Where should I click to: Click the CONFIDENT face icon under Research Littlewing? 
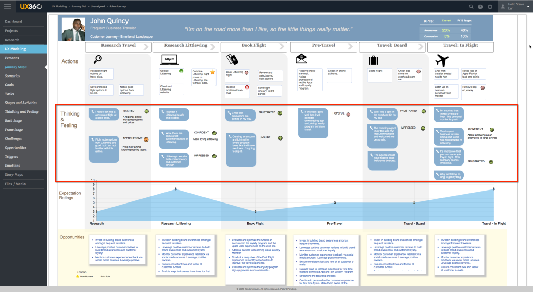(214, 133)
